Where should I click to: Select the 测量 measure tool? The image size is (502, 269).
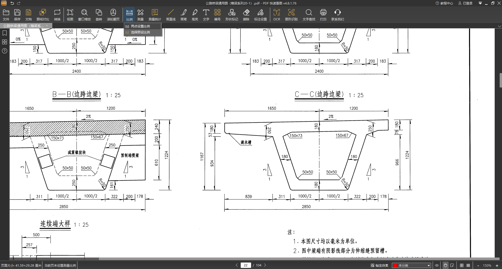(140, 15)
